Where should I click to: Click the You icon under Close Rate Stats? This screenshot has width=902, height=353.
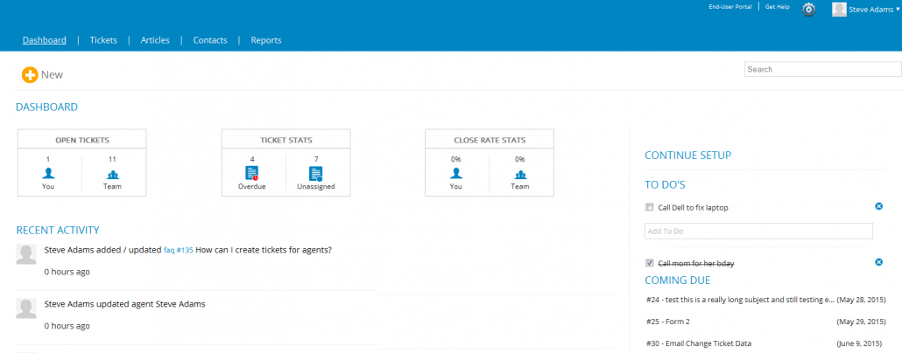point(455,173)
